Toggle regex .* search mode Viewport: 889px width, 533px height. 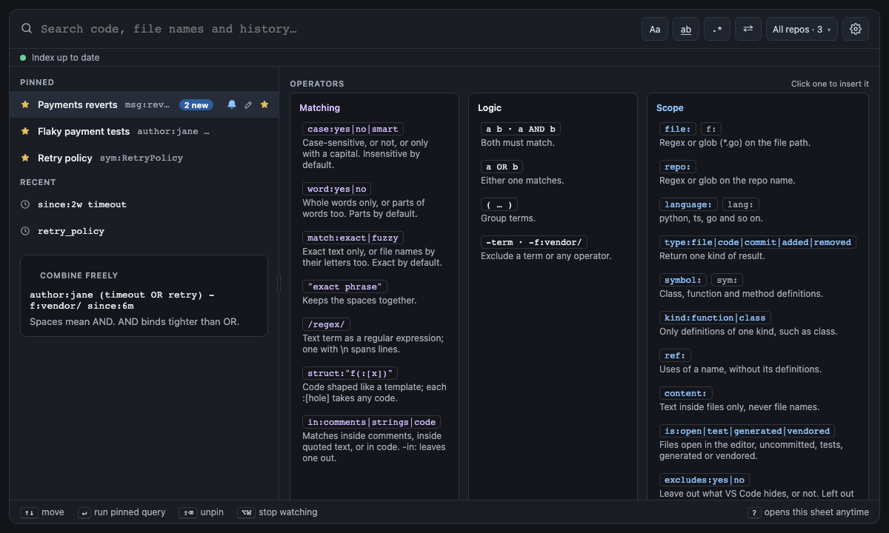[x=717, y=29]
